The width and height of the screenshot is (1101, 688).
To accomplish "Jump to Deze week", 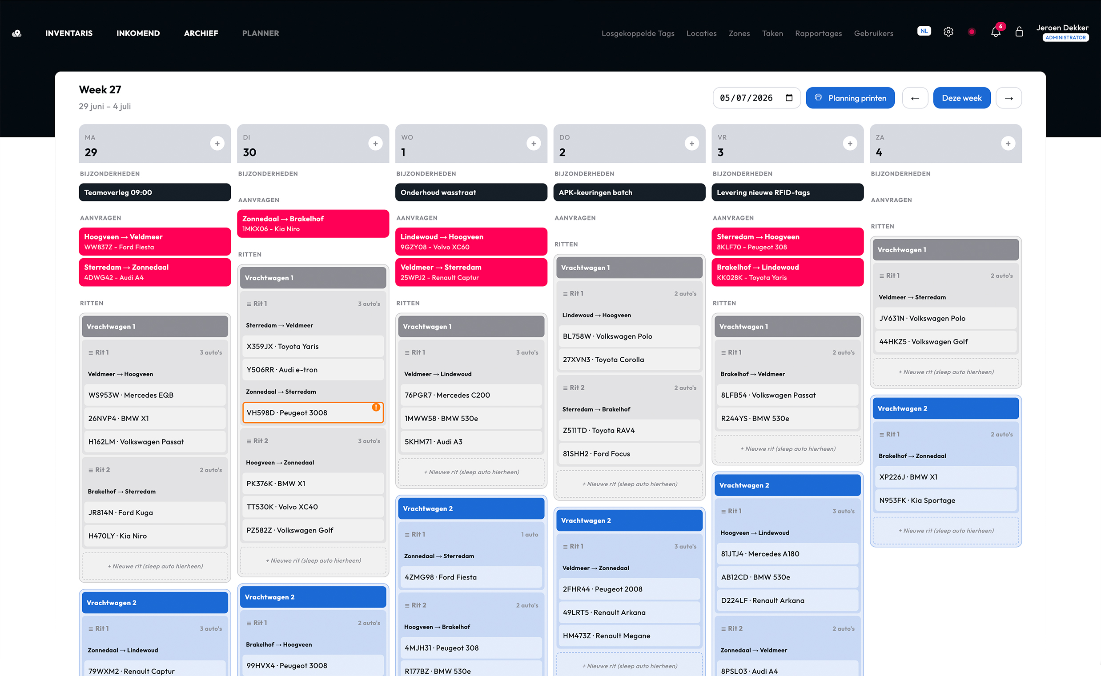I will pyautogui.click(x=961, y=98).
